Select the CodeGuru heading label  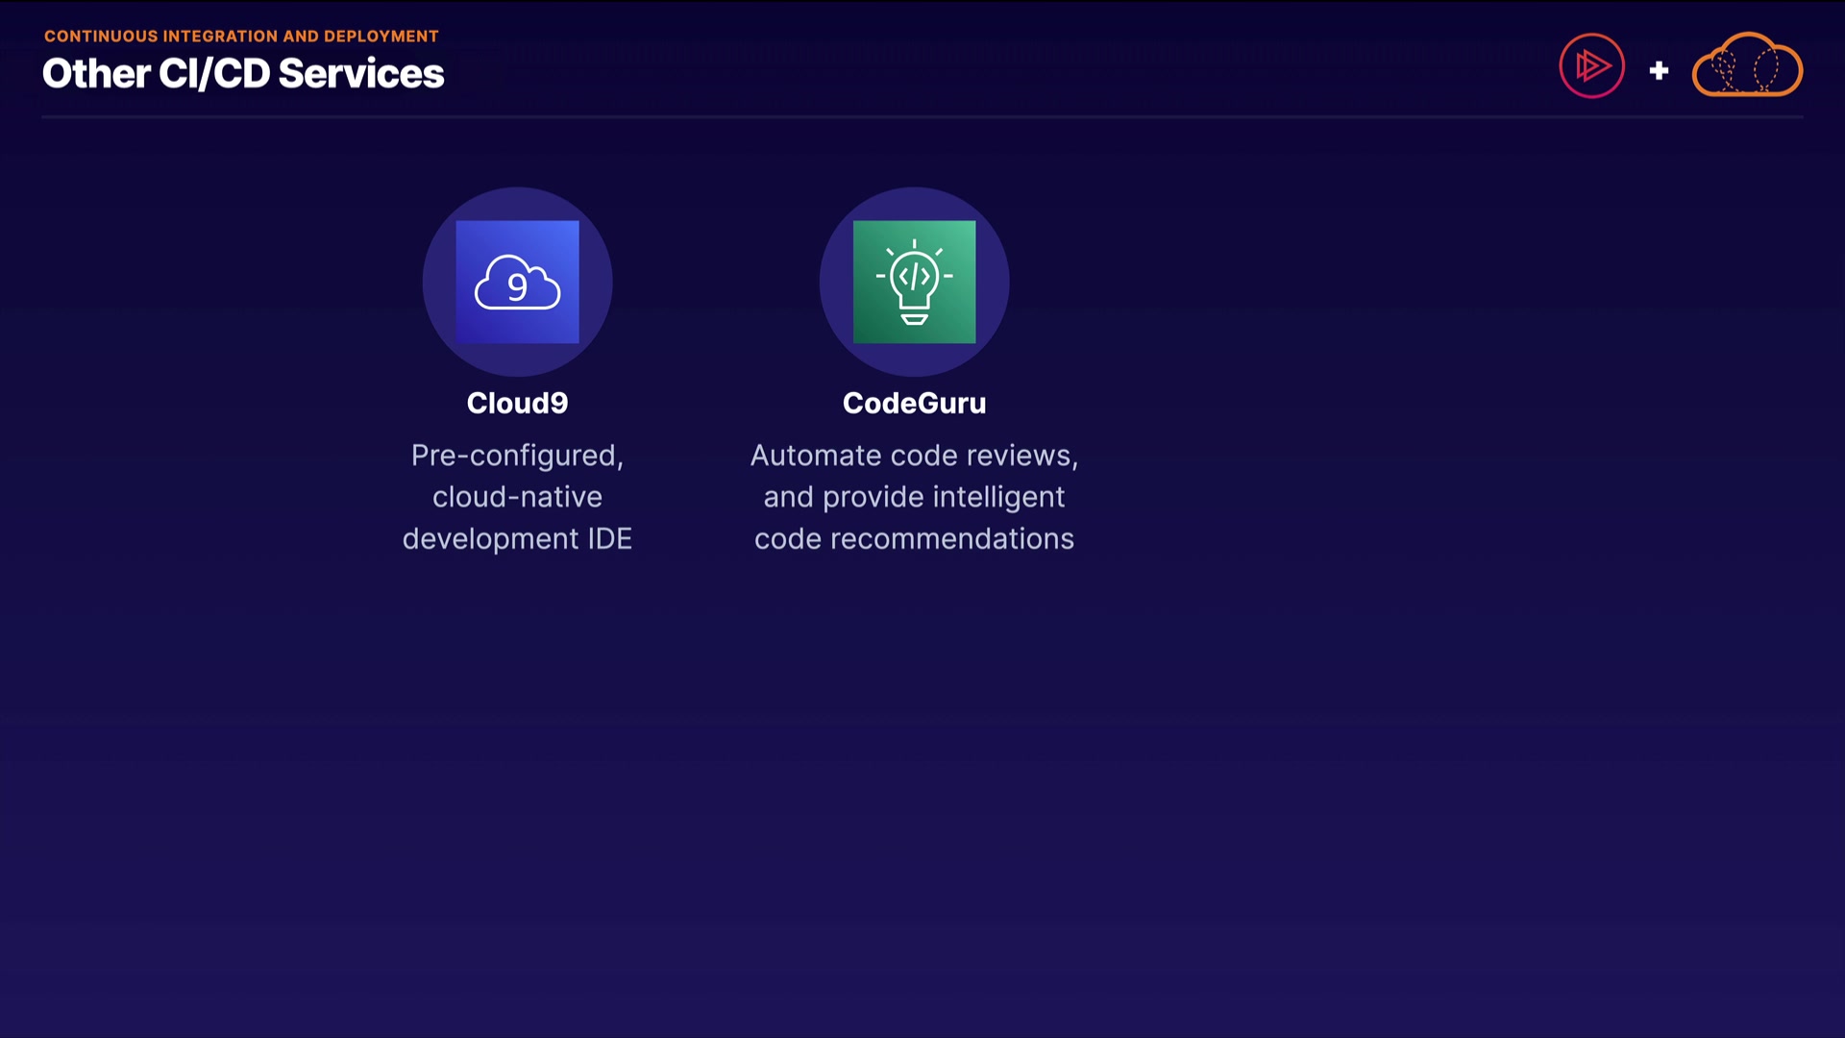(914, 403)
